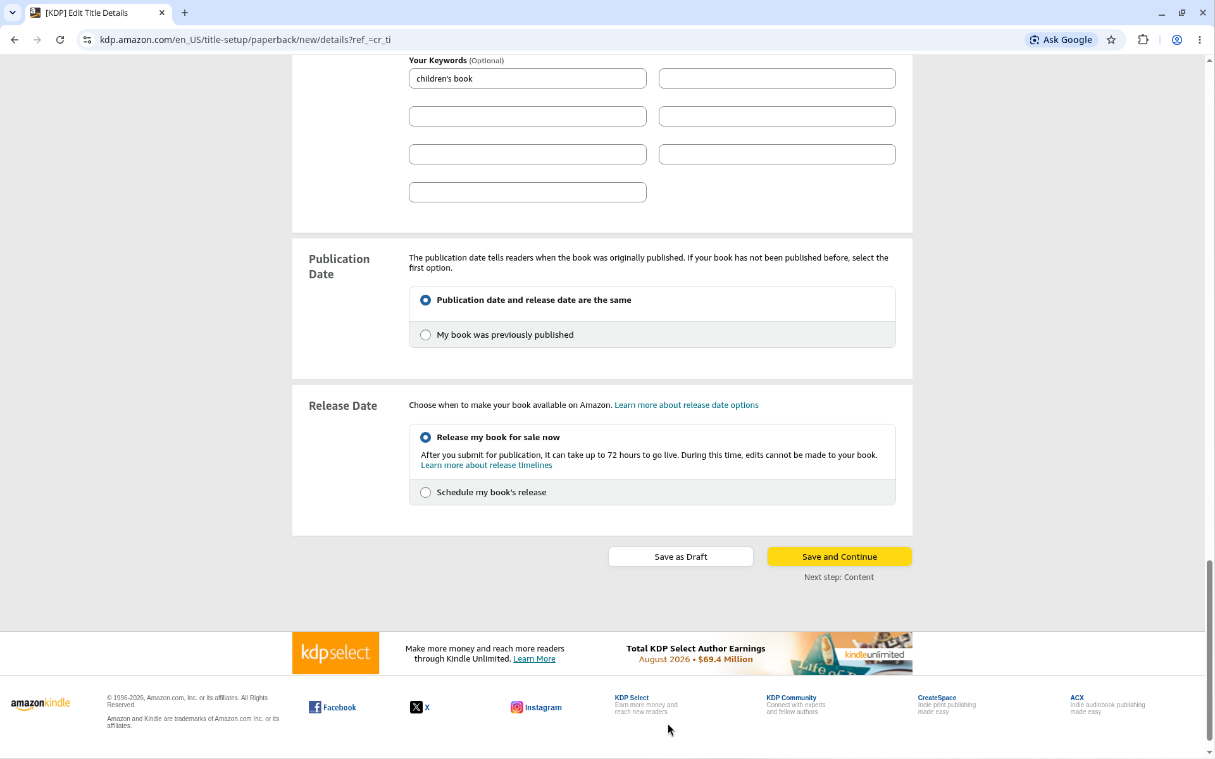Select Publication date and release date are the same
This screenshot has width=1215, height=759.
pos(425,300)
